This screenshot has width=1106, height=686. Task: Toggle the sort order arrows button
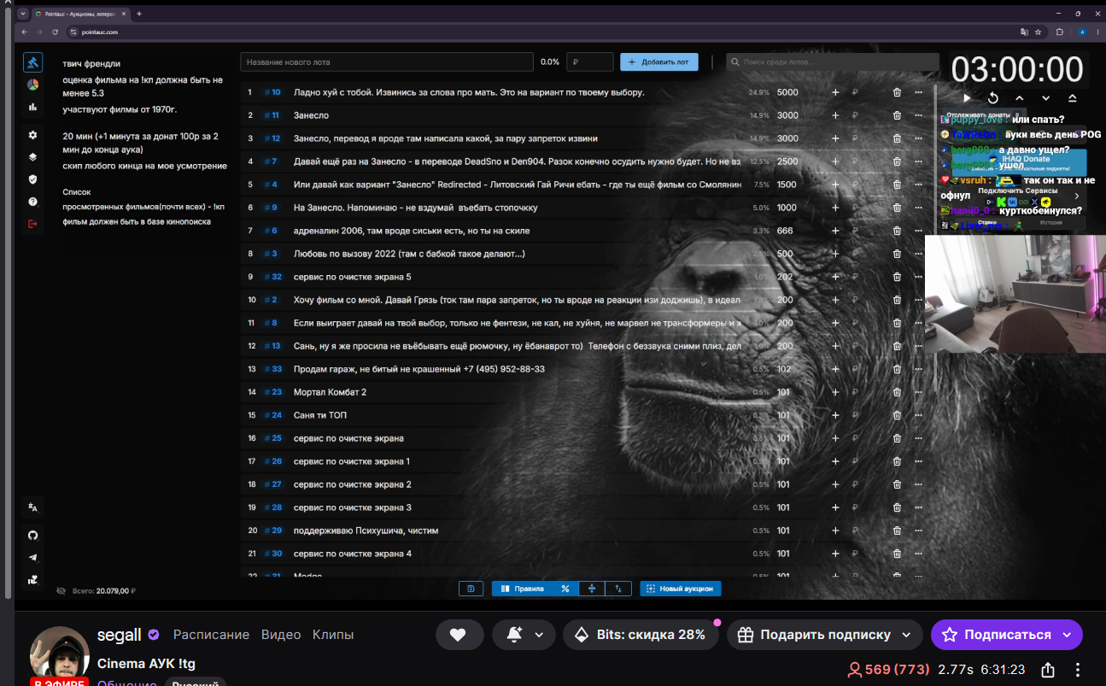tap(618, 589)
